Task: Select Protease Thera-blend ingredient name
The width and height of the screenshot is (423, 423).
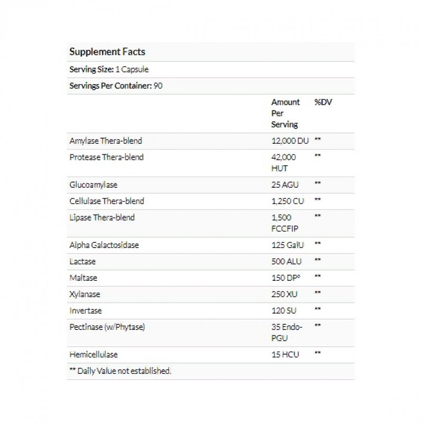Action: [106, 157]
